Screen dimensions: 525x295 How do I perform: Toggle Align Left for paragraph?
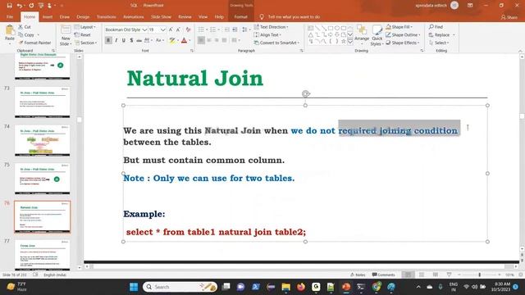(201, 40)
